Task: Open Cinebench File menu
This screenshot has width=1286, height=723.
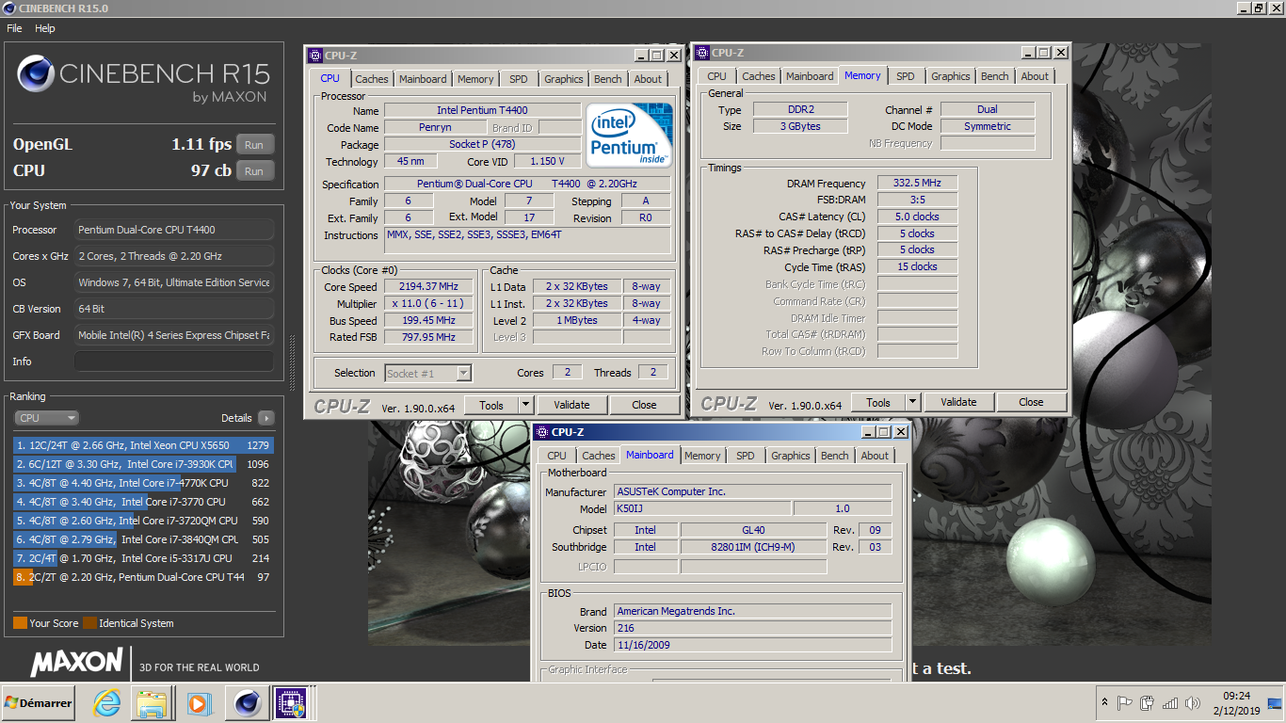Action: tap(14, 28)
